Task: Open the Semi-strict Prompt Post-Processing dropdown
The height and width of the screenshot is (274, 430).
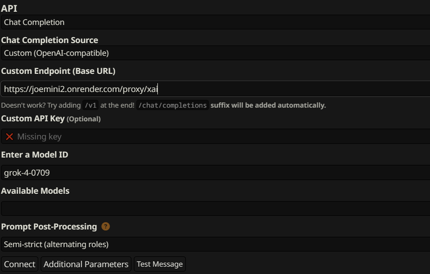Action: 215,244
